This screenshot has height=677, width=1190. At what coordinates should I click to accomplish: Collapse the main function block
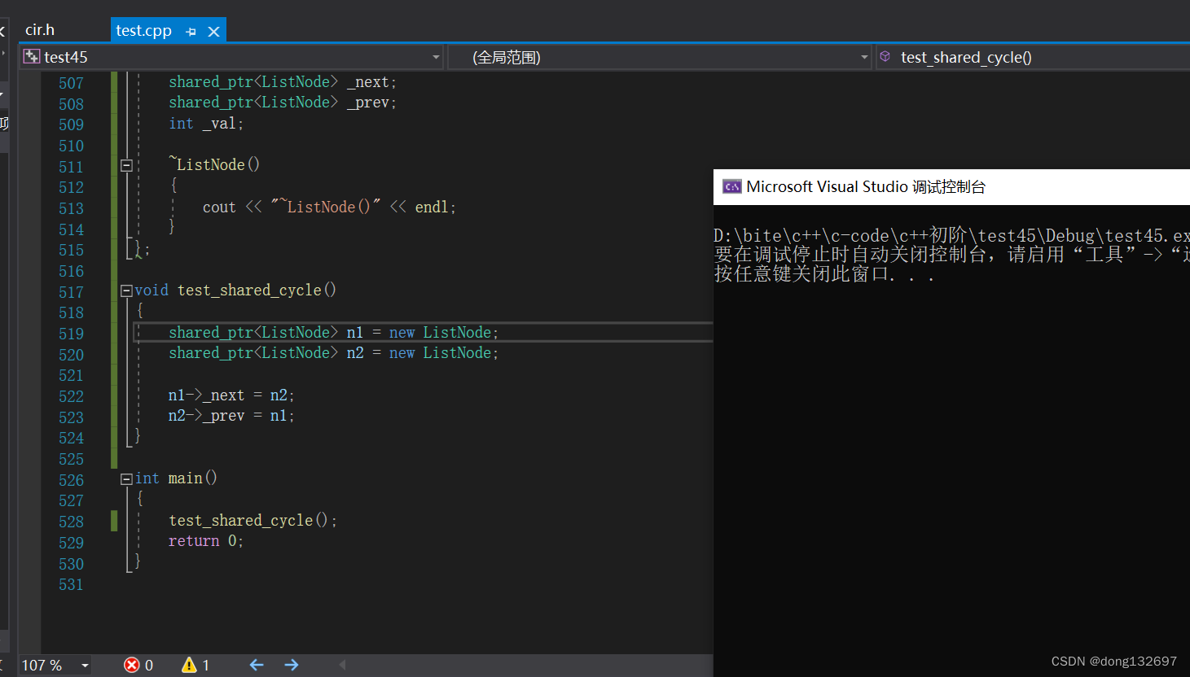coord(126,479)
